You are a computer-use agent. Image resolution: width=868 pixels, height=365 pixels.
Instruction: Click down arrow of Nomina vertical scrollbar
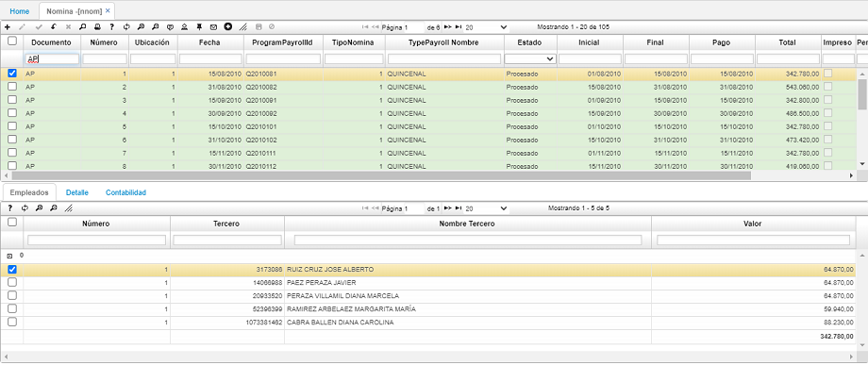point(862,164)
